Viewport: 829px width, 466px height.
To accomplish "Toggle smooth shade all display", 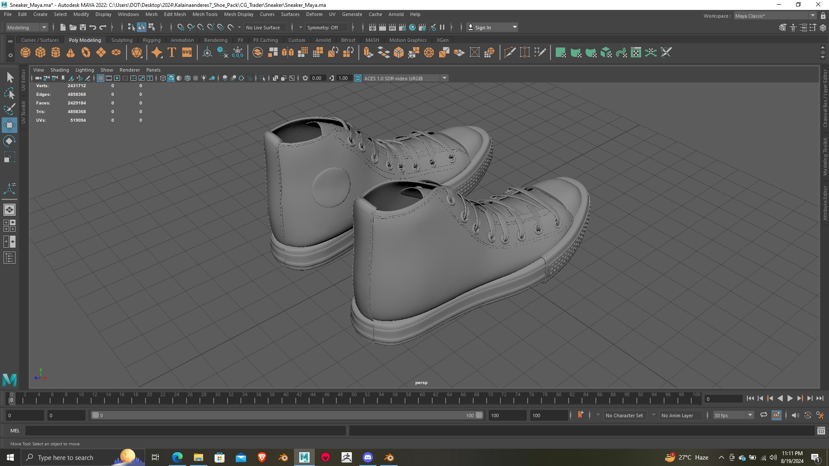I will 171,78.
